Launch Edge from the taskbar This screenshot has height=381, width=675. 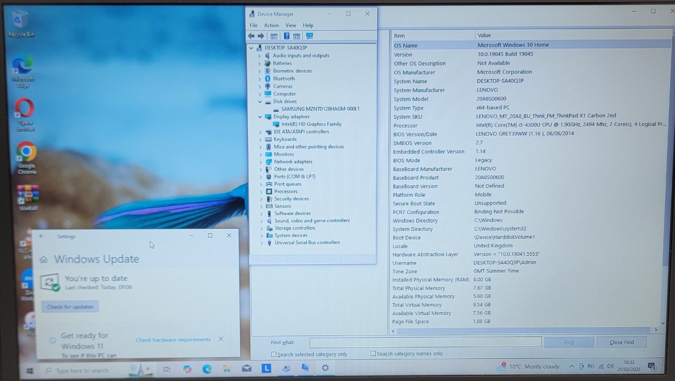[207, 369]
